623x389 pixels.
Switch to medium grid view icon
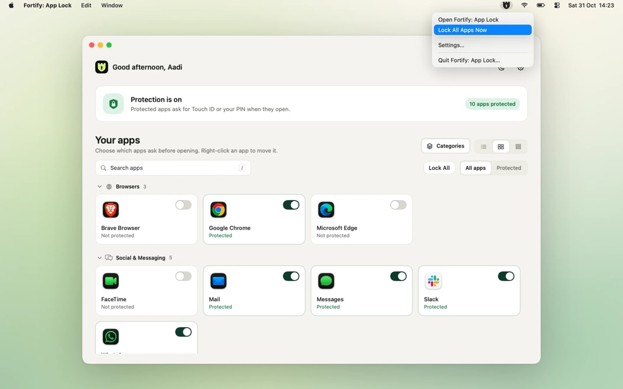pos(501,146)
